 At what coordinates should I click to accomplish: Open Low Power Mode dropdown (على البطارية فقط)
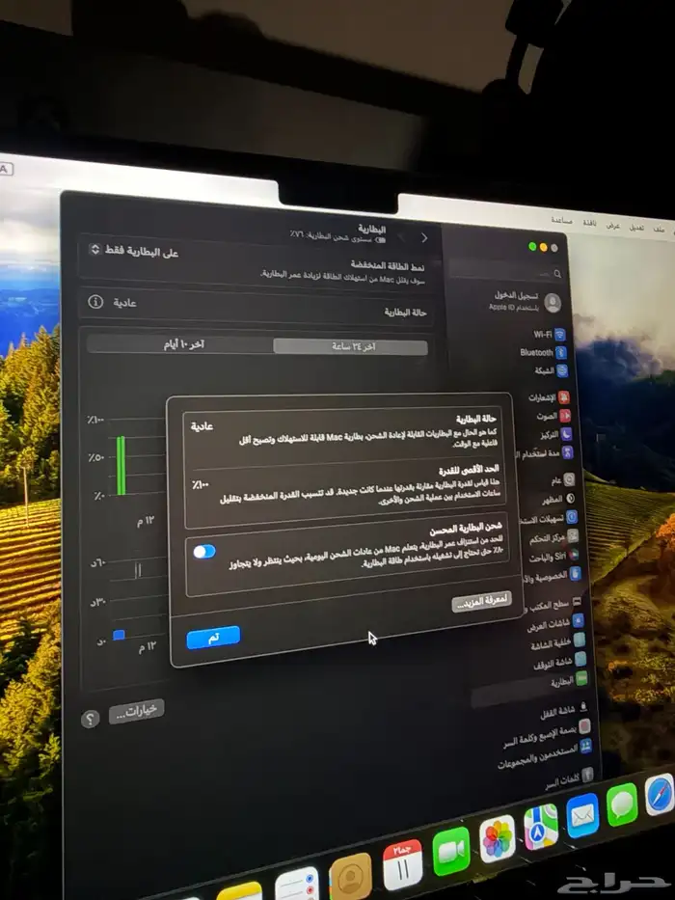134,251
